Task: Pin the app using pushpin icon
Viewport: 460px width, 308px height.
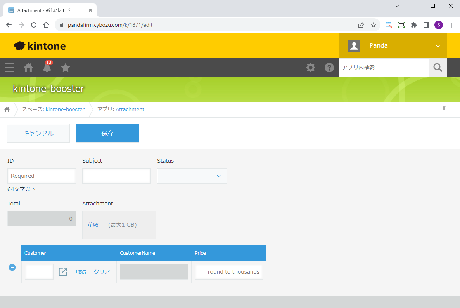Action: point(444,109)
